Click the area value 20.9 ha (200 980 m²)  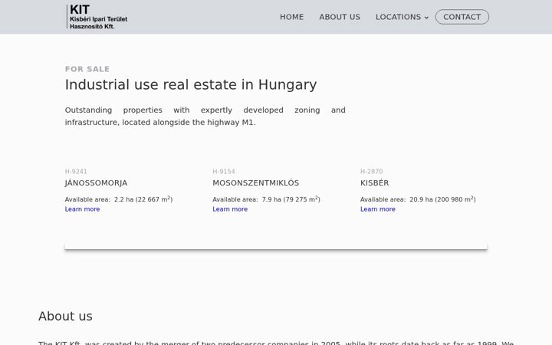[x=442, y=199]
